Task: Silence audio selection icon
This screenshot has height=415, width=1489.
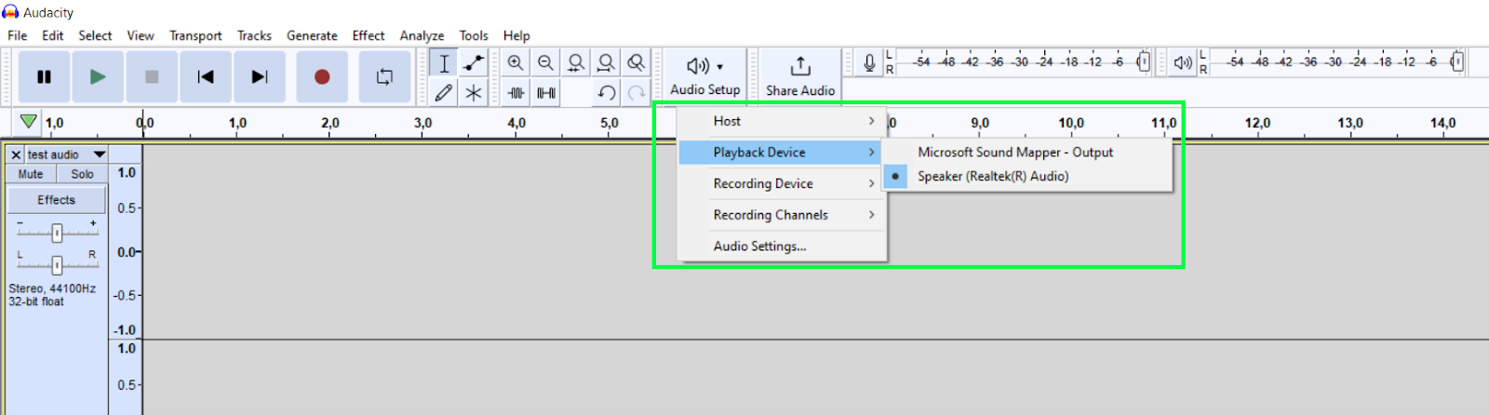Action: point(546,92)
